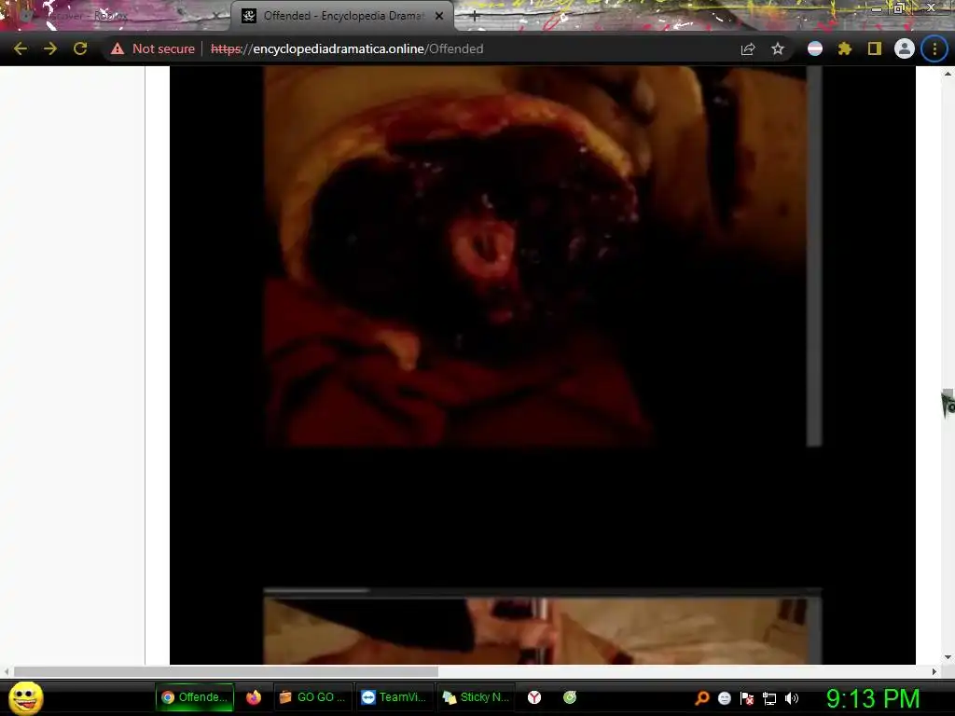The height and width of the screenshot is (716, 955).
Task: Share this page via share icon
Action: (x=748, y=48)
